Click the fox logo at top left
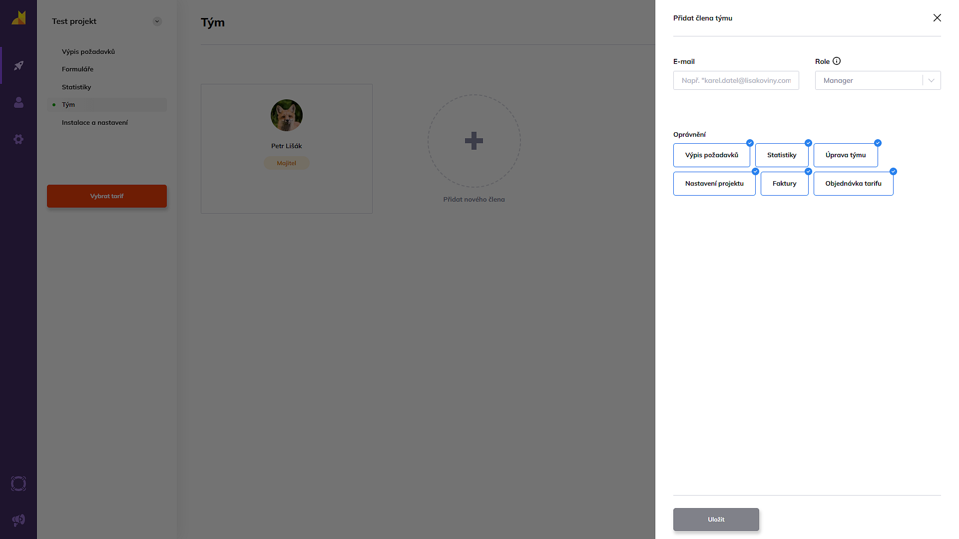This screenshot has height=539, width=959. click(18, 18)
